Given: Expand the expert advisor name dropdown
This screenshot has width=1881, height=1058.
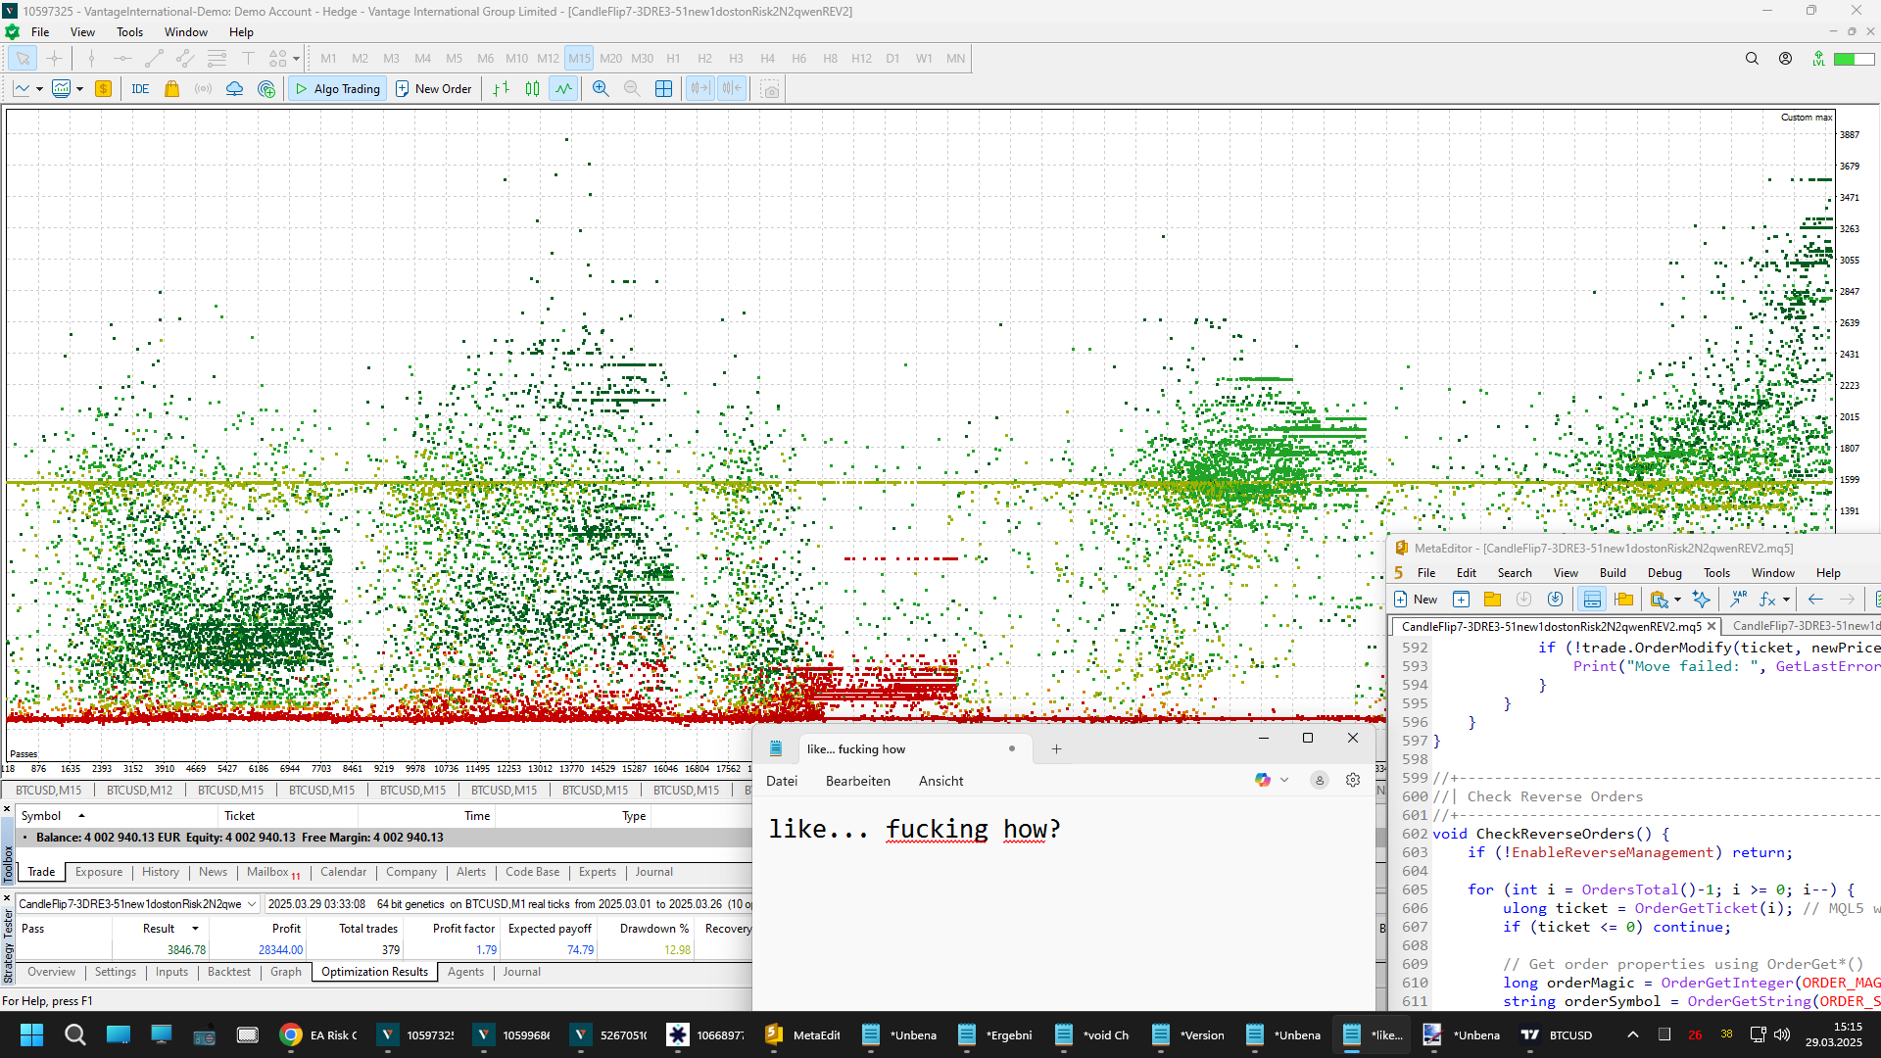Looking at the screenshot, I should pyautogui.click(x=252, y=904).
